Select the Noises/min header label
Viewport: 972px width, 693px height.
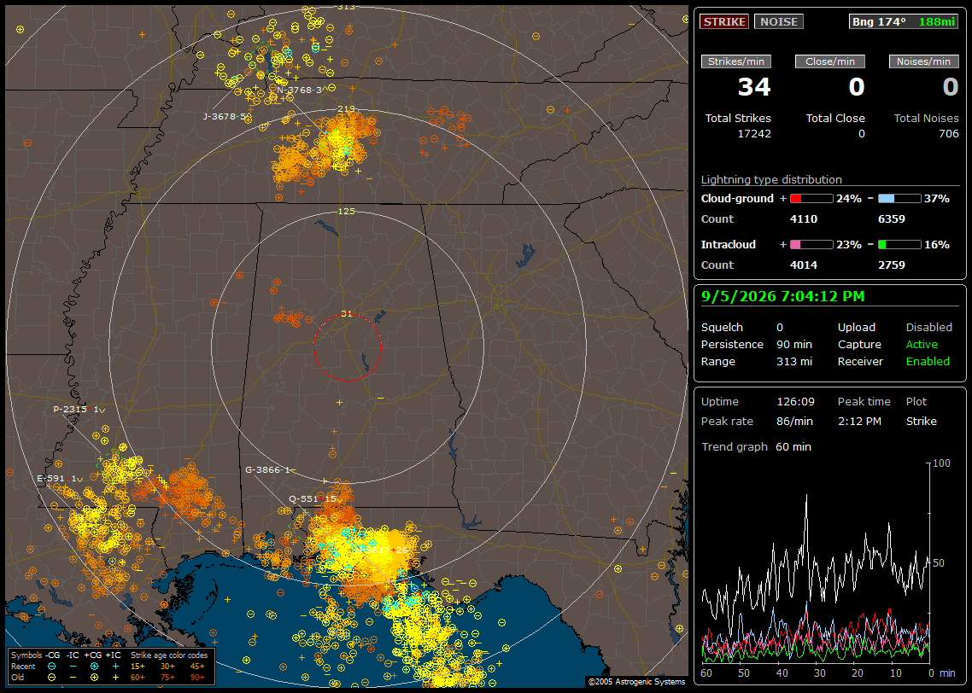point(923,61)
